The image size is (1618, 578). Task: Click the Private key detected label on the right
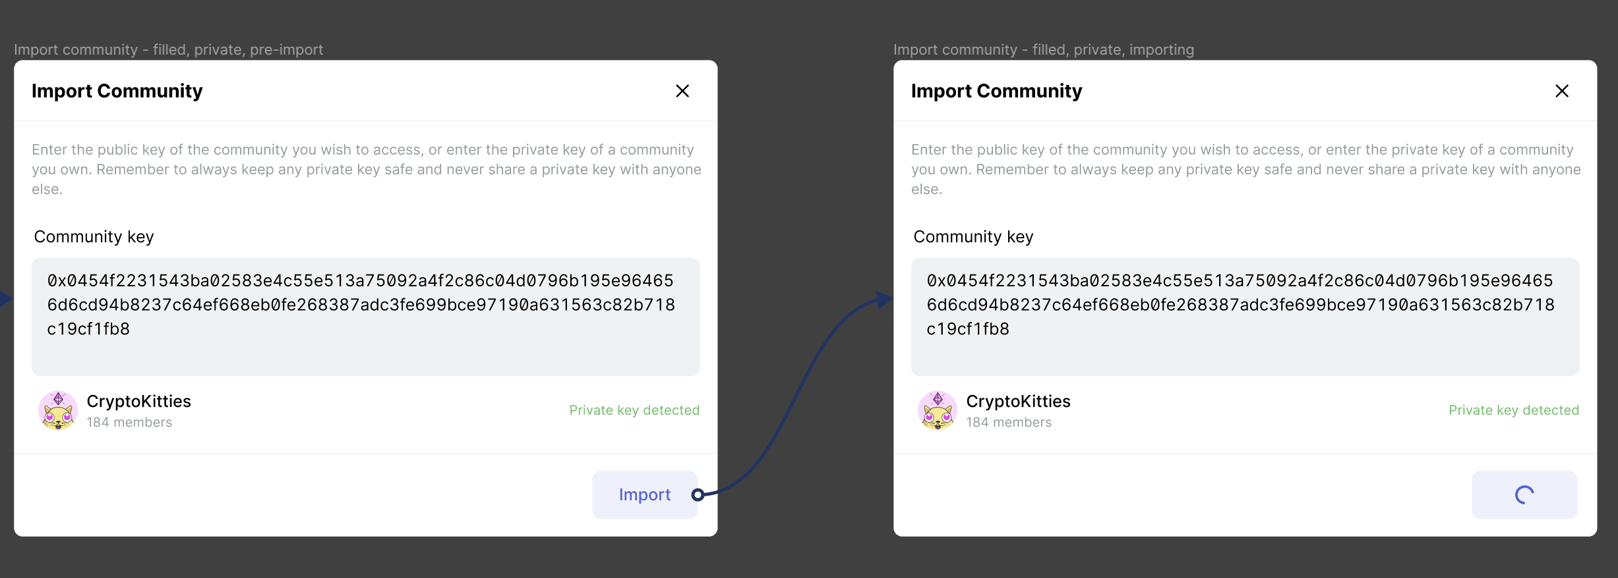click(1513, 409)
